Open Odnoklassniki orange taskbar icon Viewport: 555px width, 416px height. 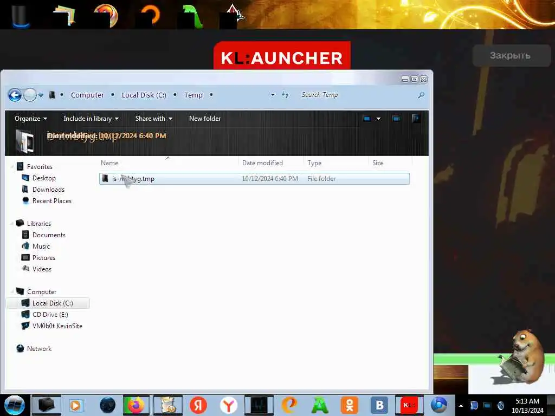[x=350, y=405]
